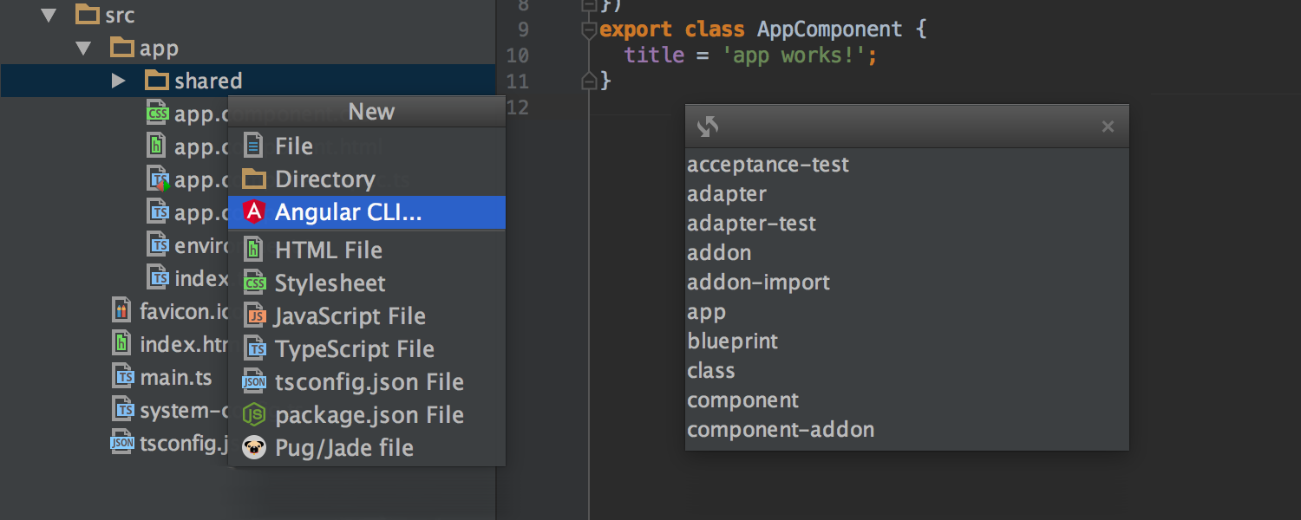The height and width of the screenshot is (520, 1301).
Task: Pick adapter from blueprint list
Action: click(907, 194)
